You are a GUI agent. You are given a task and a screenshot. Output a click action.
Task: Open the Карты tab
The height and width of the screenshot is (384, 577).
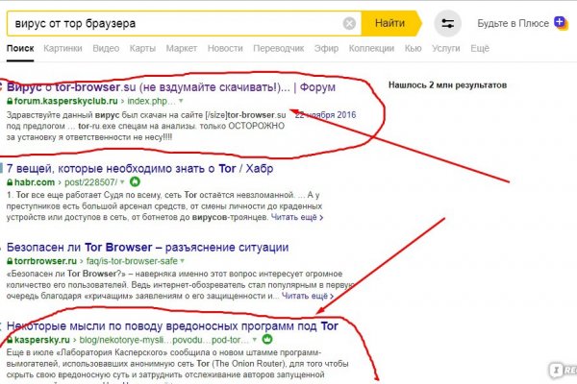[143, 48]
